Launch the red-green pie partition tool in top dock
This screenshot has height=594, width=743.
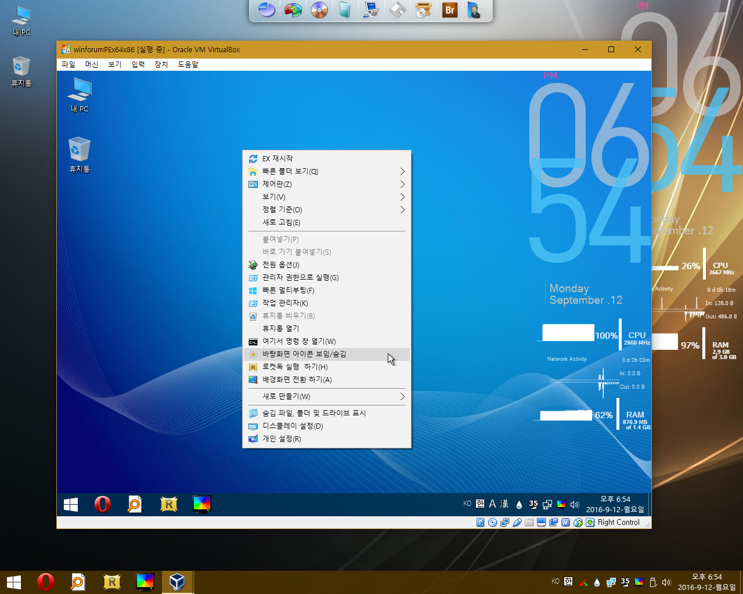click(x=293, y=10)
